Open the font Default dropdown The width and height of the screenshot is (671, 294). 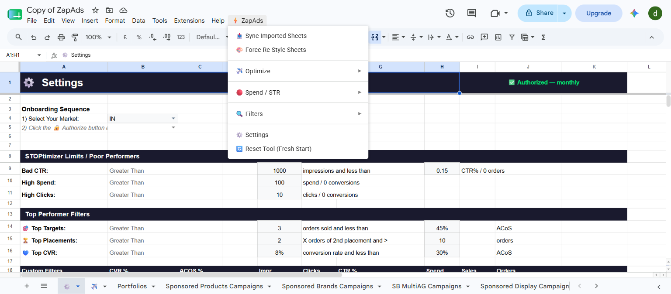coord(211,37)
